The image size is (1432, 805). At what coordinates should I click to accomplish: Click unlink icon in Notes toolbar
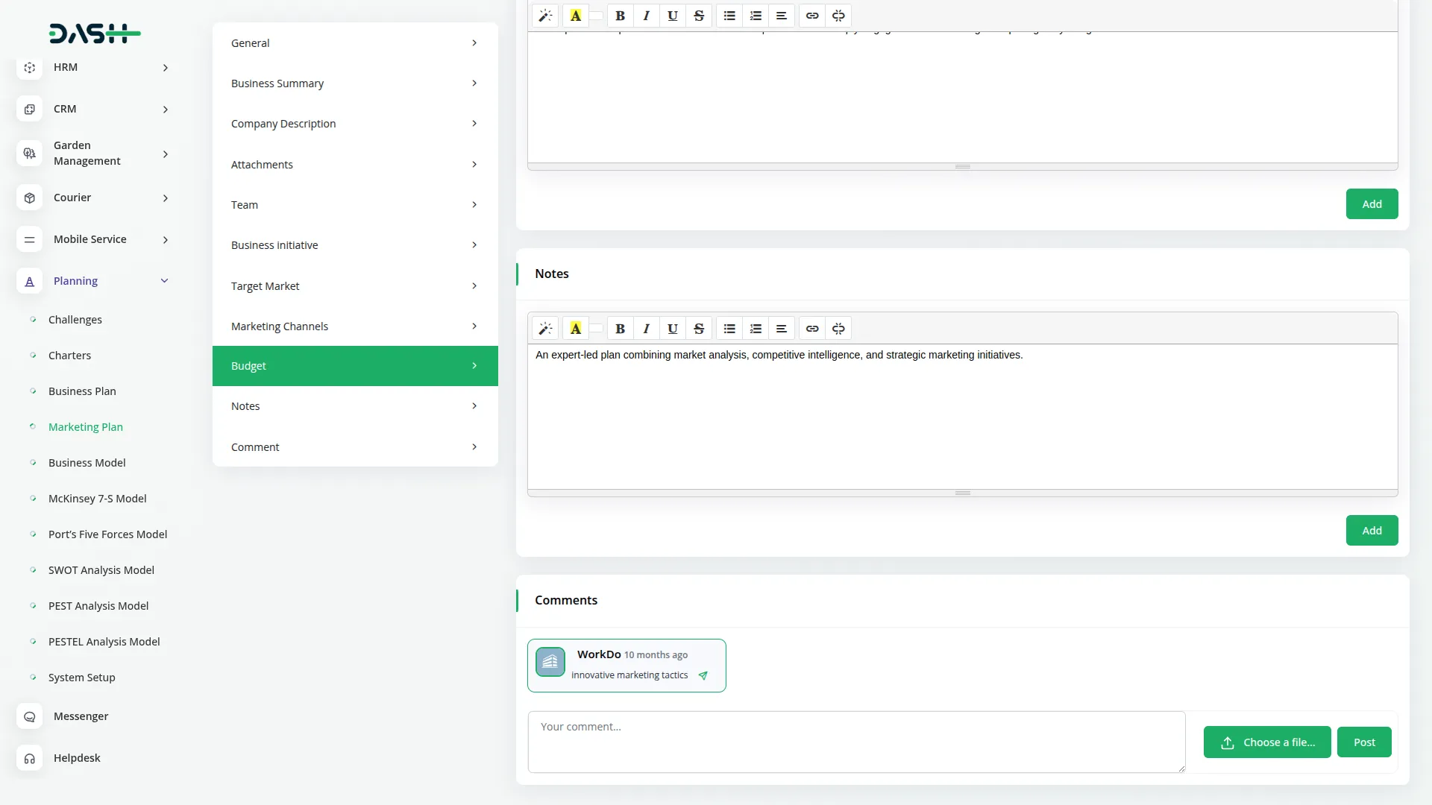pyautogui.click(x=838, y=329)
